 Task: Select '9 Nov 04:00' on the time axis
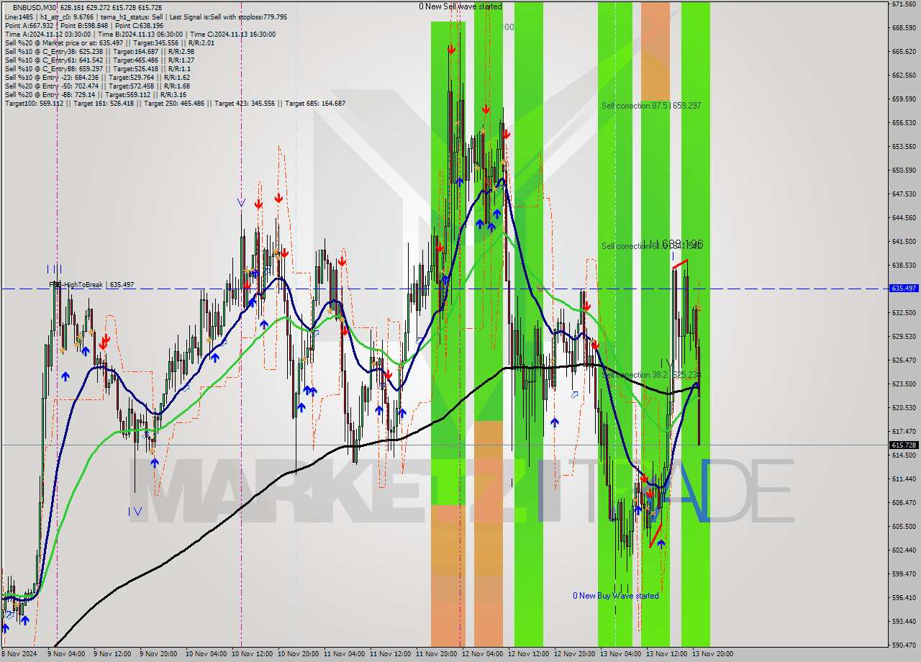(66, 654)
